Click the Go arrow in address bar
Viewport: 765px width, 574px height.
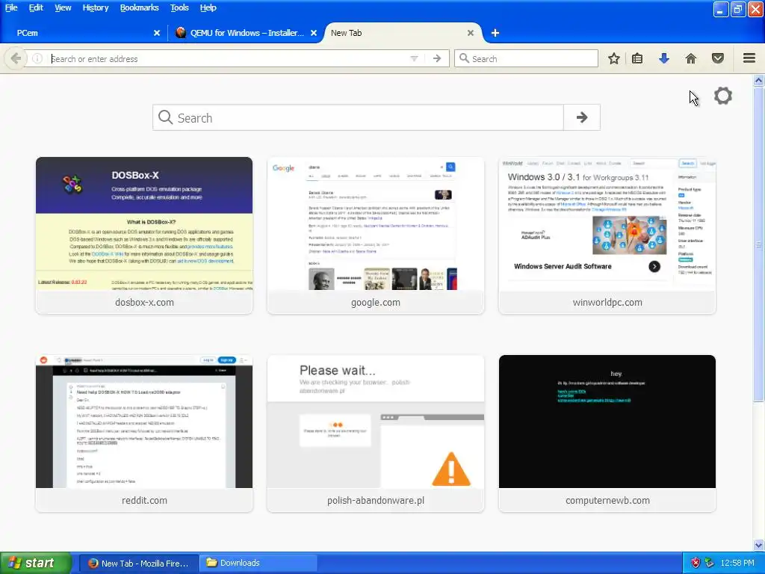pos(437,58)
